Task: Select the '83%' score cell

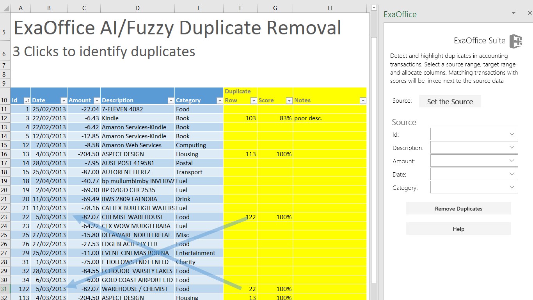Action: tap(275, 118)
